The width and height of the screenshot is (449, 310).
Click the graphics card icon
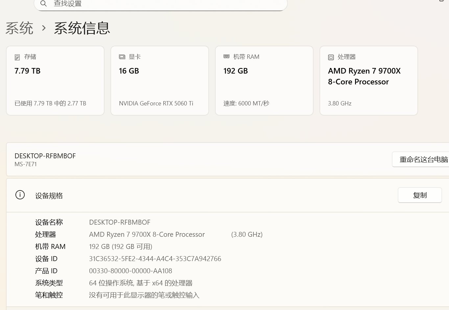[x=122, y=57]
